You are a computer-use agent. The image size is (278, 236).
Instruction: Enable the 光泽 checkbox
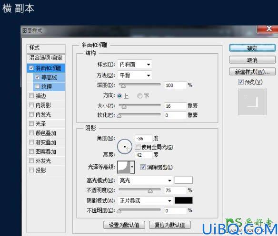(x=31, y=123)
